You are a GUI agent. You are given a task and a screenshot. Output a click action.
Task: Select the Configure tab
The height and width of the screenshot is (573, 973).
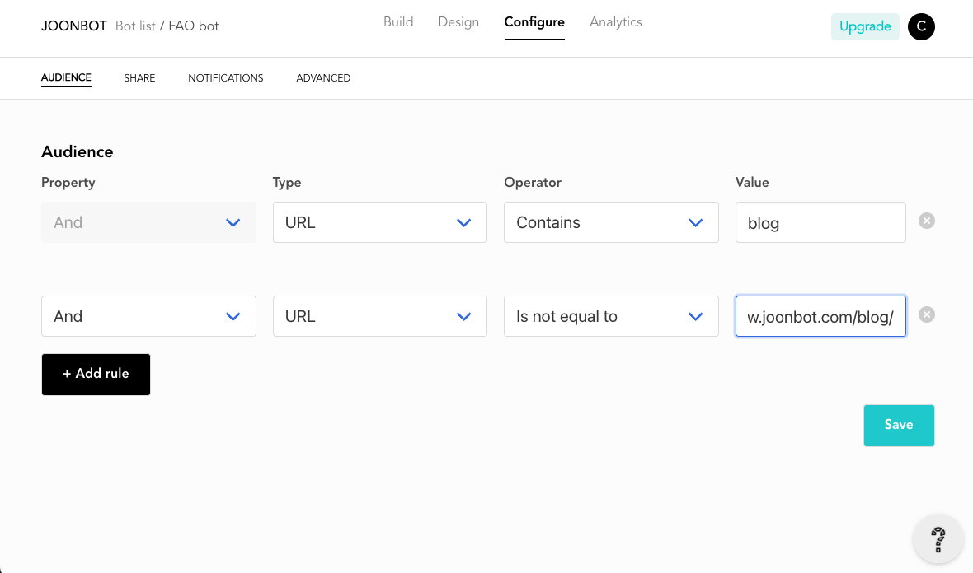(x=534, y=22)
